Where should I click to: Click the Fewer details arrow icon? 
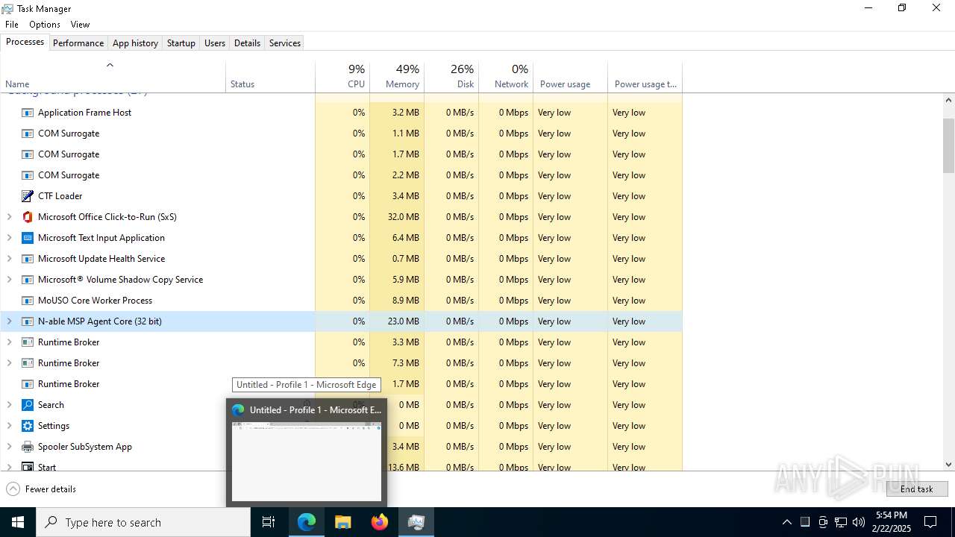pos(13,489)
